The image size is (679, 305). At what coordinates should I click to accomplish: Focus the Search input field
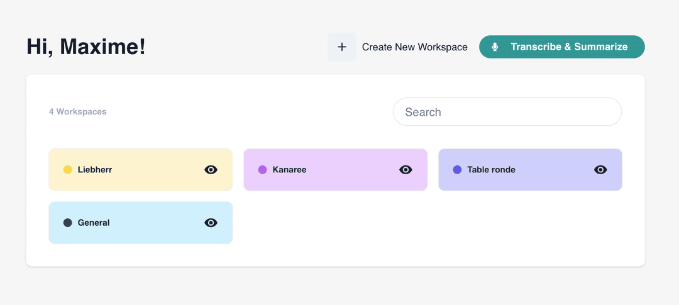[507, 112]
